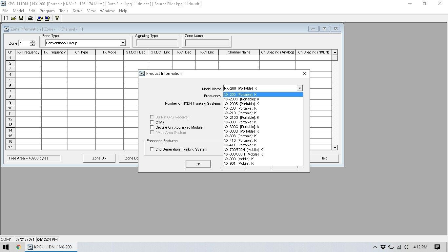
Task: Click Help button in Zone Information window
Action: (x=324, y=158)
